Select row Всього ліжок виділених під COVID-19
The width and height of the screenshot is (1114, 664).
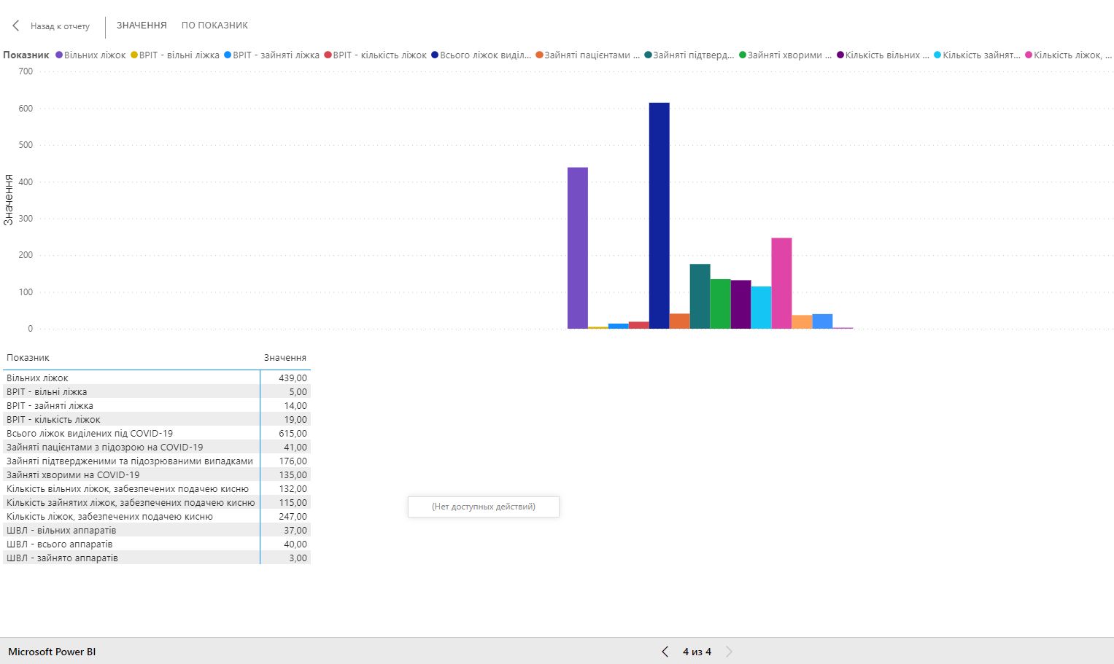click(90, 433)
